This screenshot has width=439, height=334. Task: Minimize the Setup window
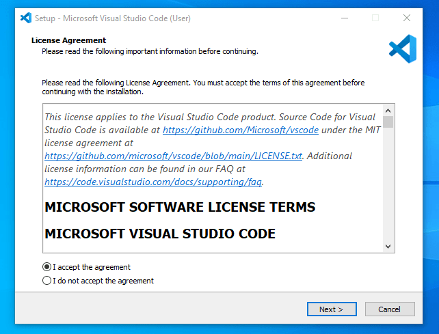point(343,18)
